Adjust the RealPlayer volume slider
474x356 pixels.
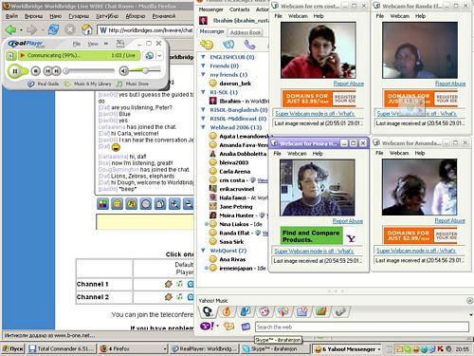145,70
